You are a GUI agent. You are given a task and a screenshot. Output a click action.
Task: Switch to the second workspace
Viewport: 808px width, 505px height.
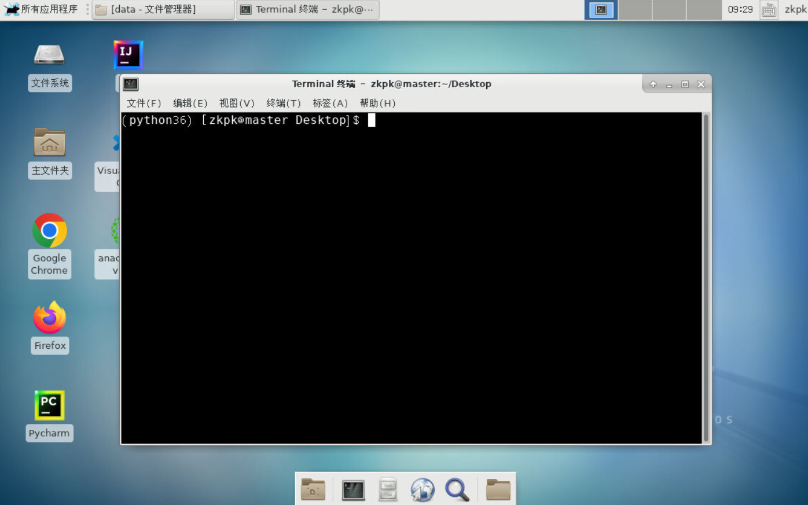coord(635,10)
